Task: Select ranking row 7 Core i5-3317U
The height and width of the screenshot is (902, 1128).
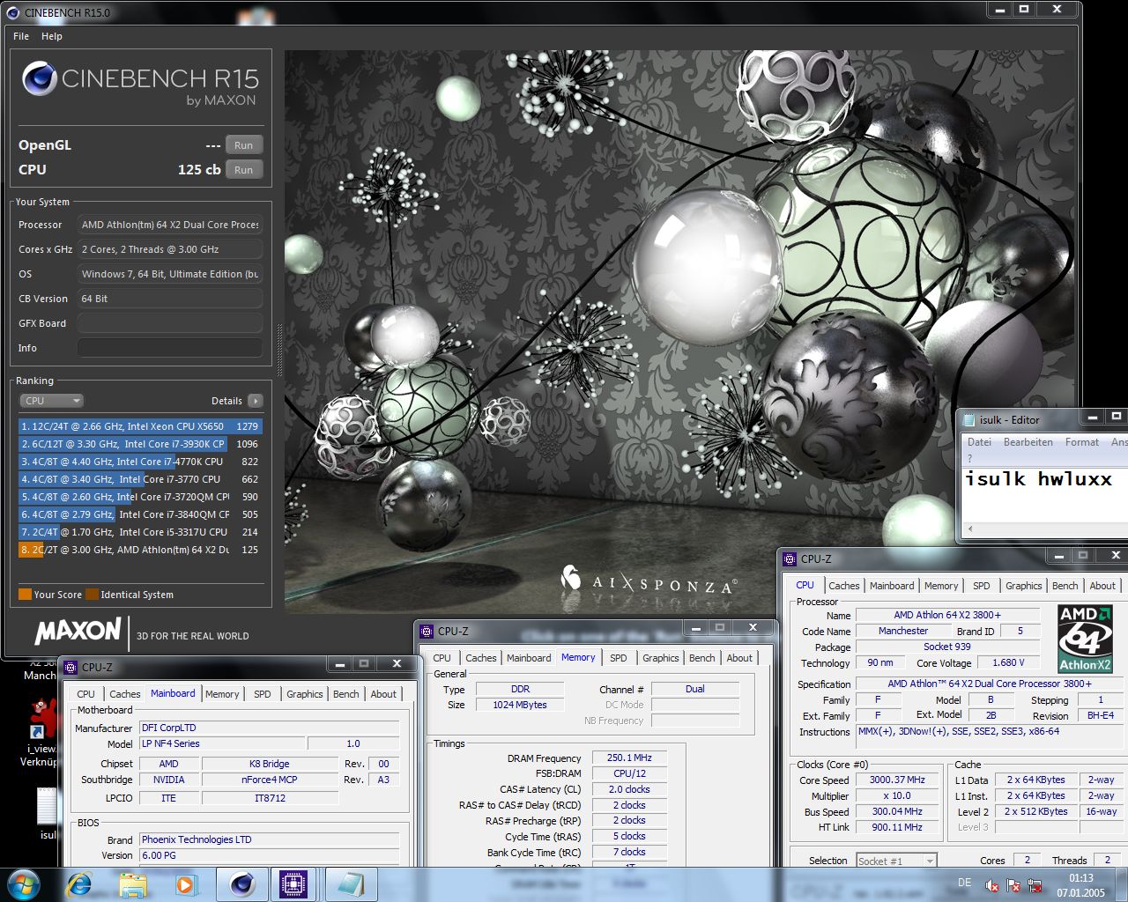Action: pyautogui.click(x=140, y=532)
